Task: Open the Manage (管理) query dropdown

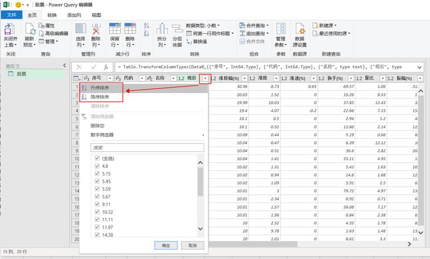Action: point(49,41)
